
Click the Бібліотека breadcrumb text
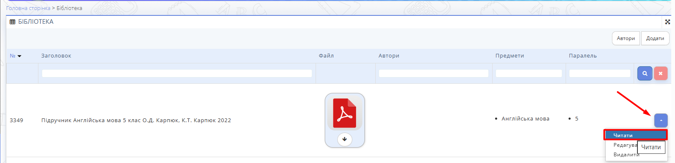(69, 8)
